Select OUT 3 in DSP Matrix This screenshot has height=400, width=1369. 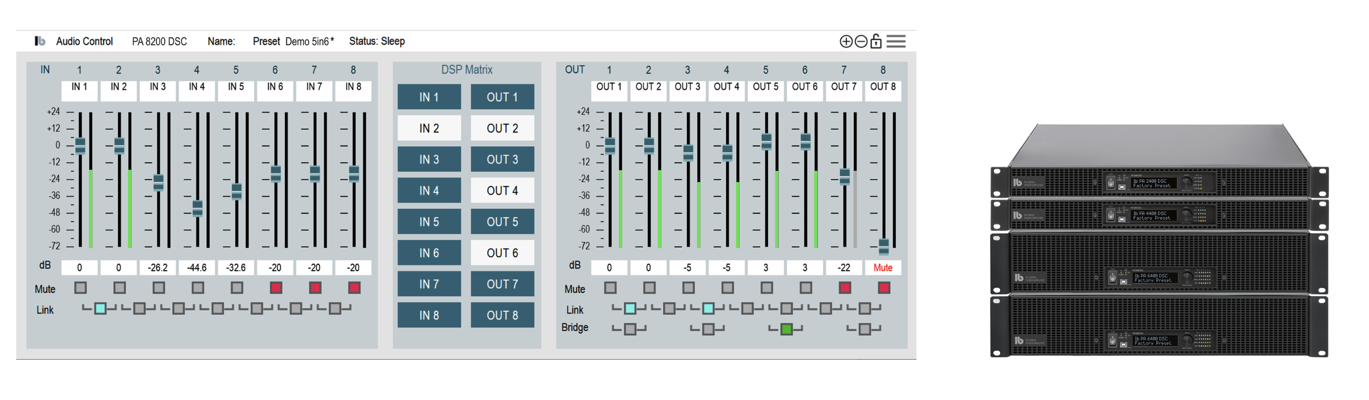point(502,159)
